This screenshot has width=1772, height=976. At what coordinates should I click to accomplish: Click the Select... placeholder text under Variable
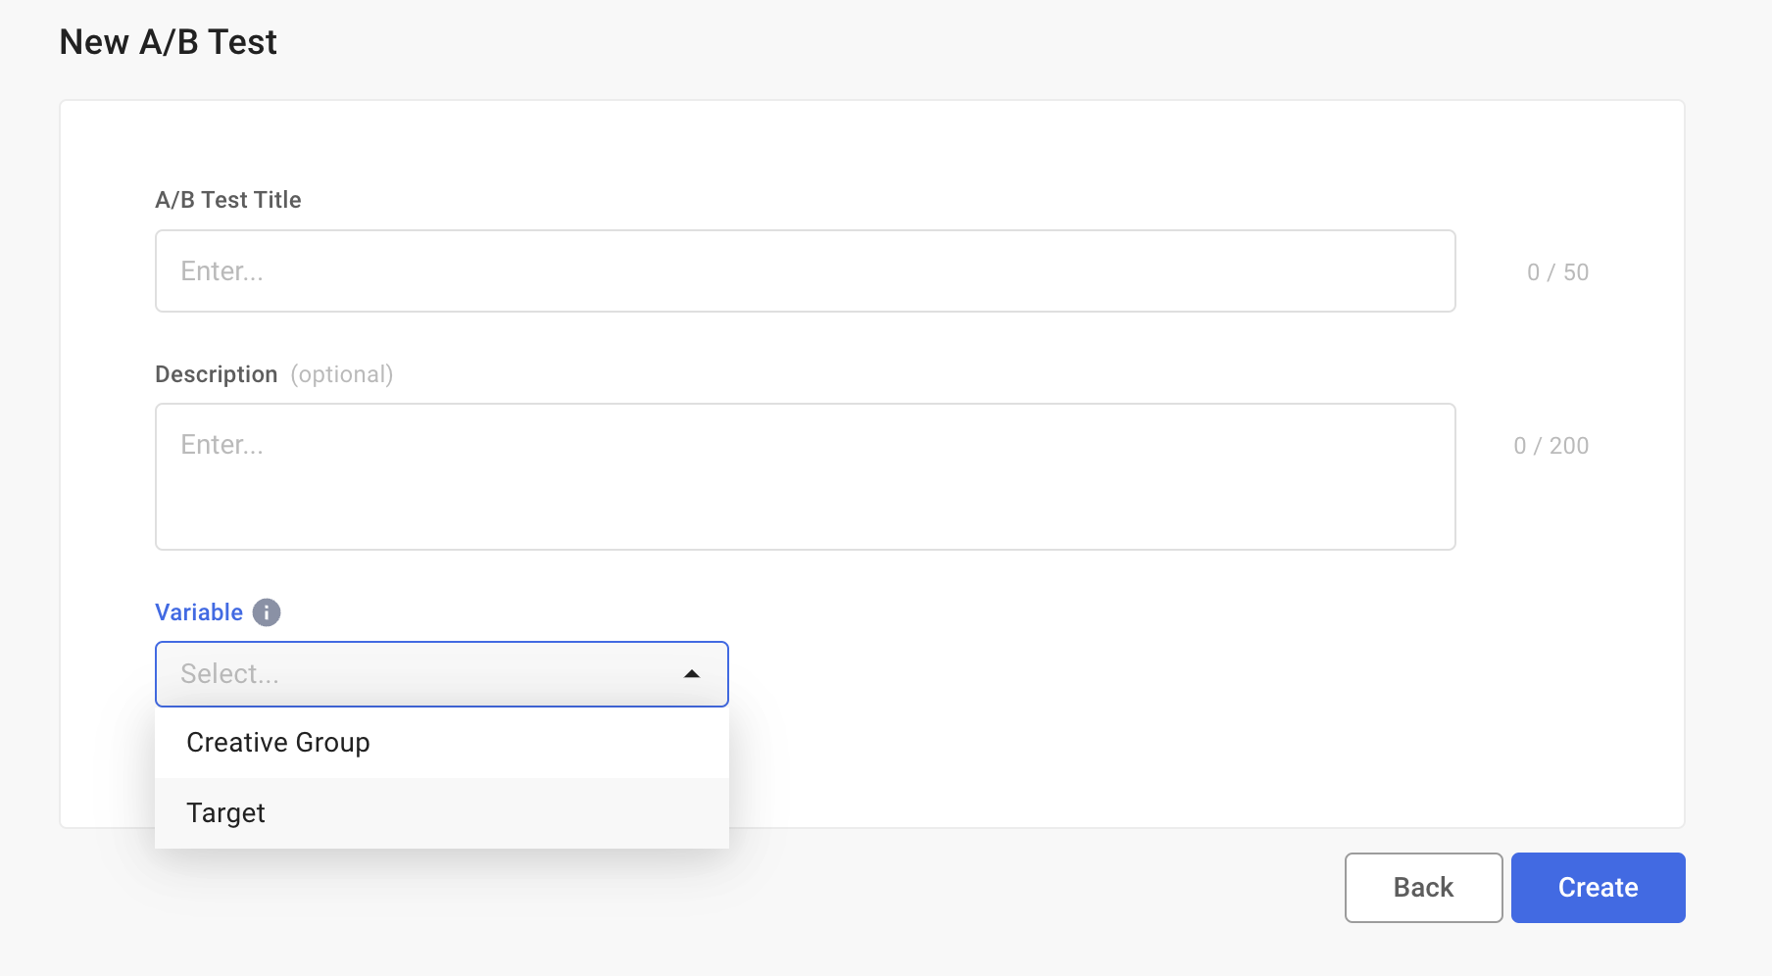pyautogui.click(x=230, y=674)
